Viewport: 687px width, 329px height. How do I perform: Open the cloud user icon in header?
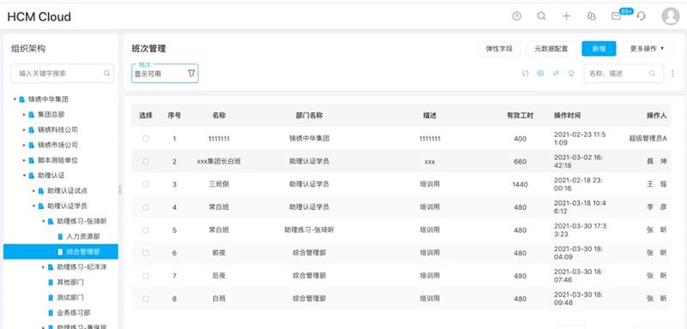(x=591, y=16)
